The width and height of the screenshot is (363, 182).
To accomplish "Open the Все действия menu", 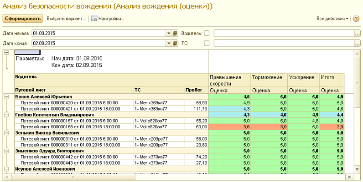I will (x=332, y=19).
